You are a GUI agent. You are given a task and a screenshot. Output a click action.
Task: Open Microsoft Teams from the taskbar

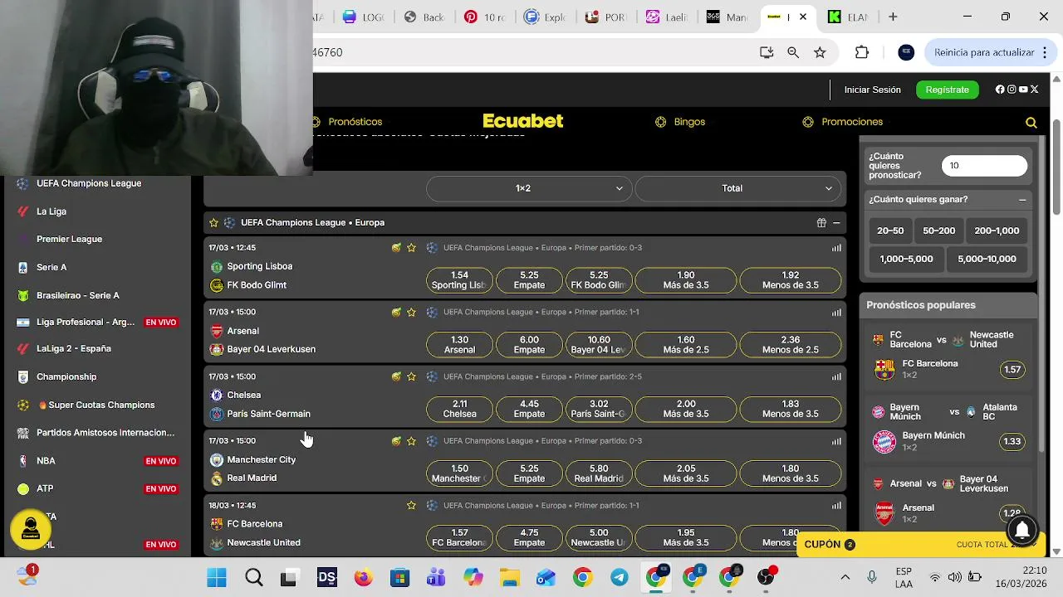pos(437,578)
